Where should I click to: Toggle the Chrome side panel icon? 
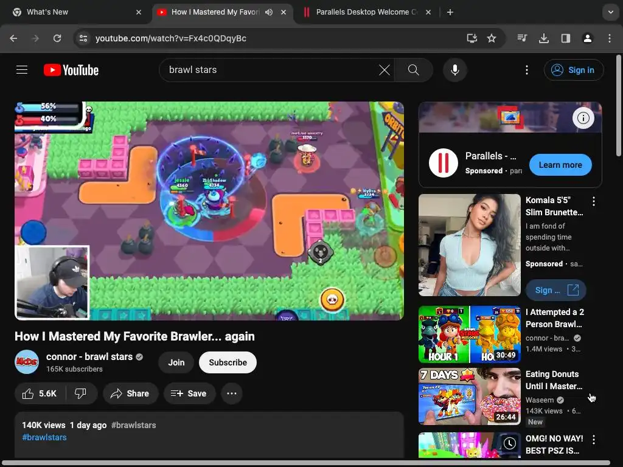(x=566, y=38)
